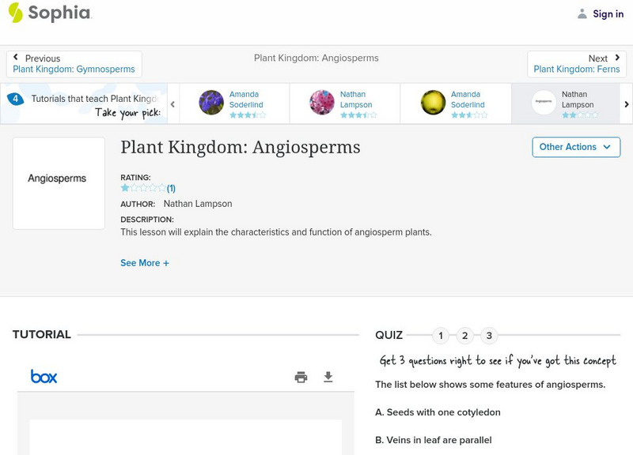Go to quiz question 2

click(465, 336)
